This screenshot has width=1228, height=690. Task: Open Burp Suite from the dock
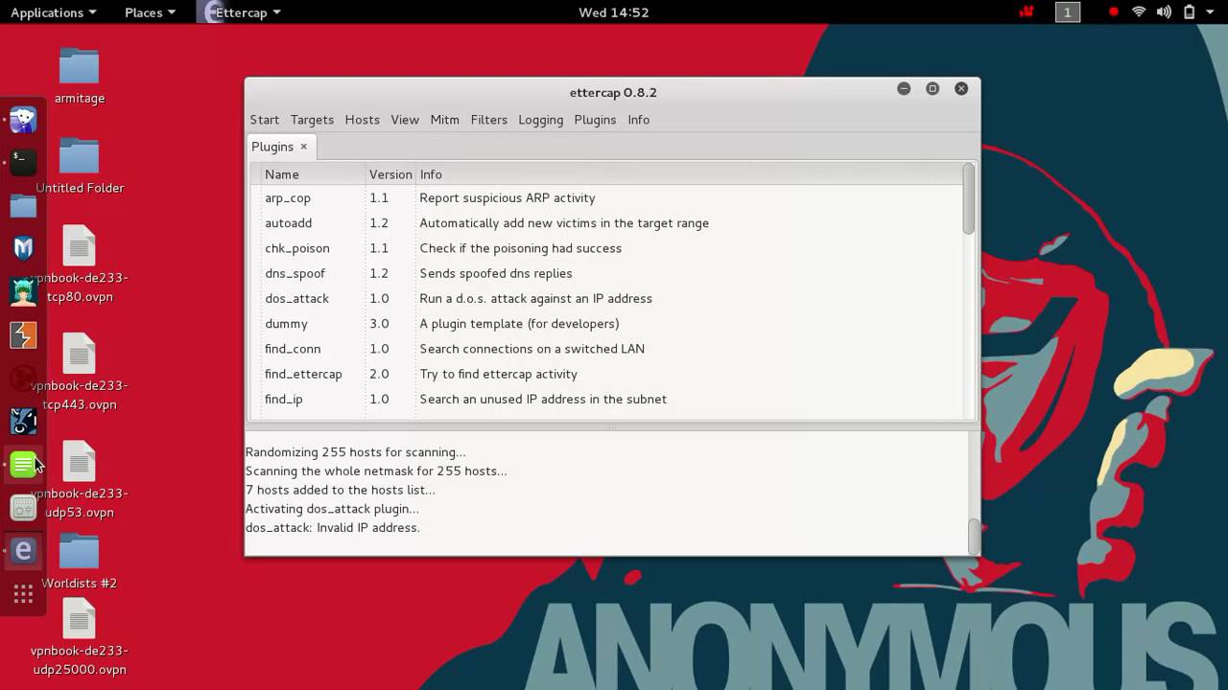pos(23,334)
